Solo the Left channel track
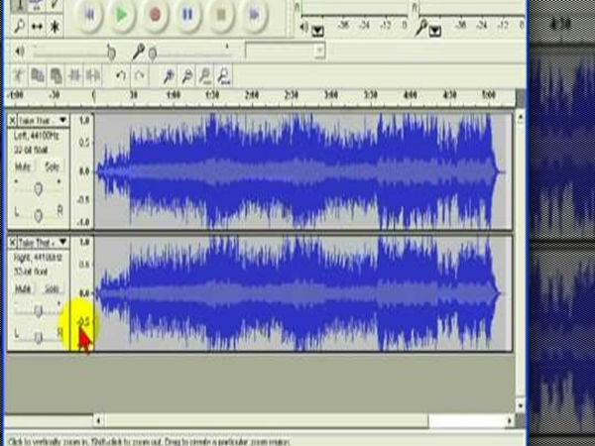The height and width of the screenshot is (446, 595). pos(52,167)
